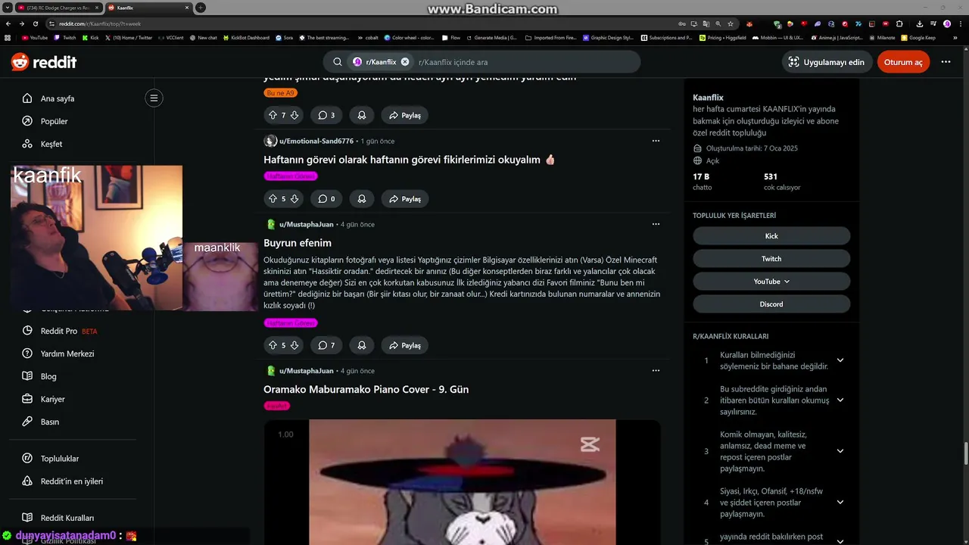Open comments with 3 replies
This screenshot has height=545, width=969.
[326, 115]
